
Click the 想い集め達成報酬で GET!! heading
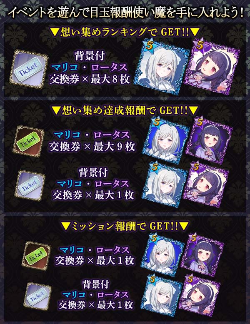point(125,110)
